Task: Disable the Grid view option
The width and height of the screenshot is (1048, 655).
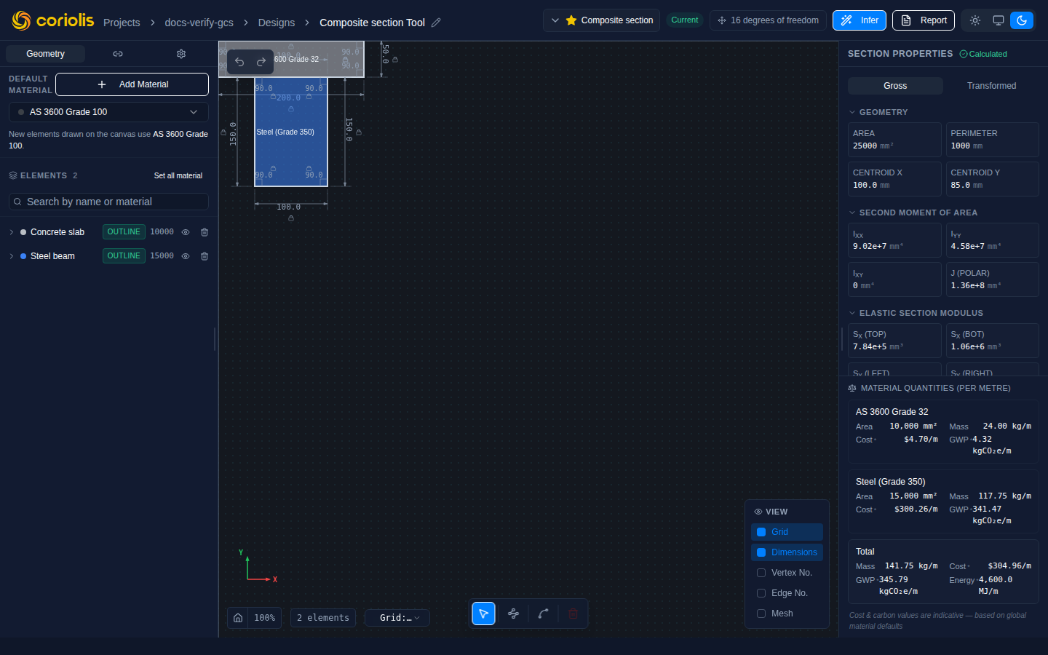Action: point(787,532)
